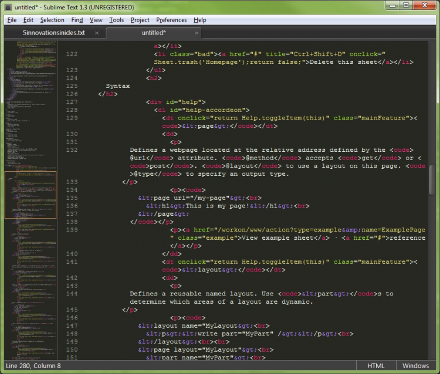Open the File menu

point(12,20)
